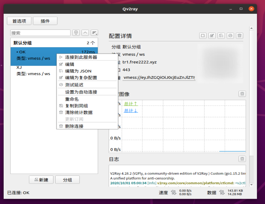The image size is (265, 204).
Task: Click the blurred QR code image
Action: point(220,63)
